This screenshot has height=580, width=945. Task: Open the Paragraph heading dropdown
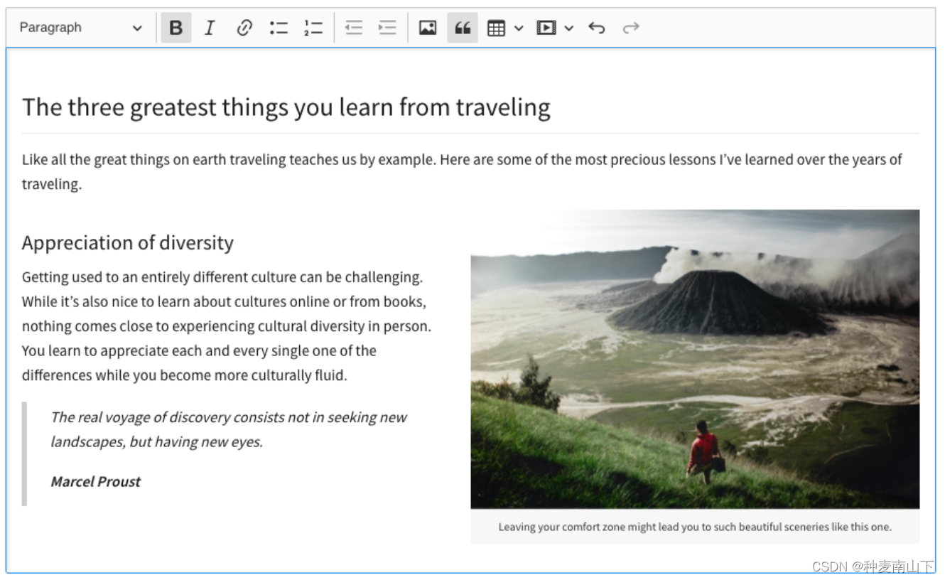click(80, 28)
